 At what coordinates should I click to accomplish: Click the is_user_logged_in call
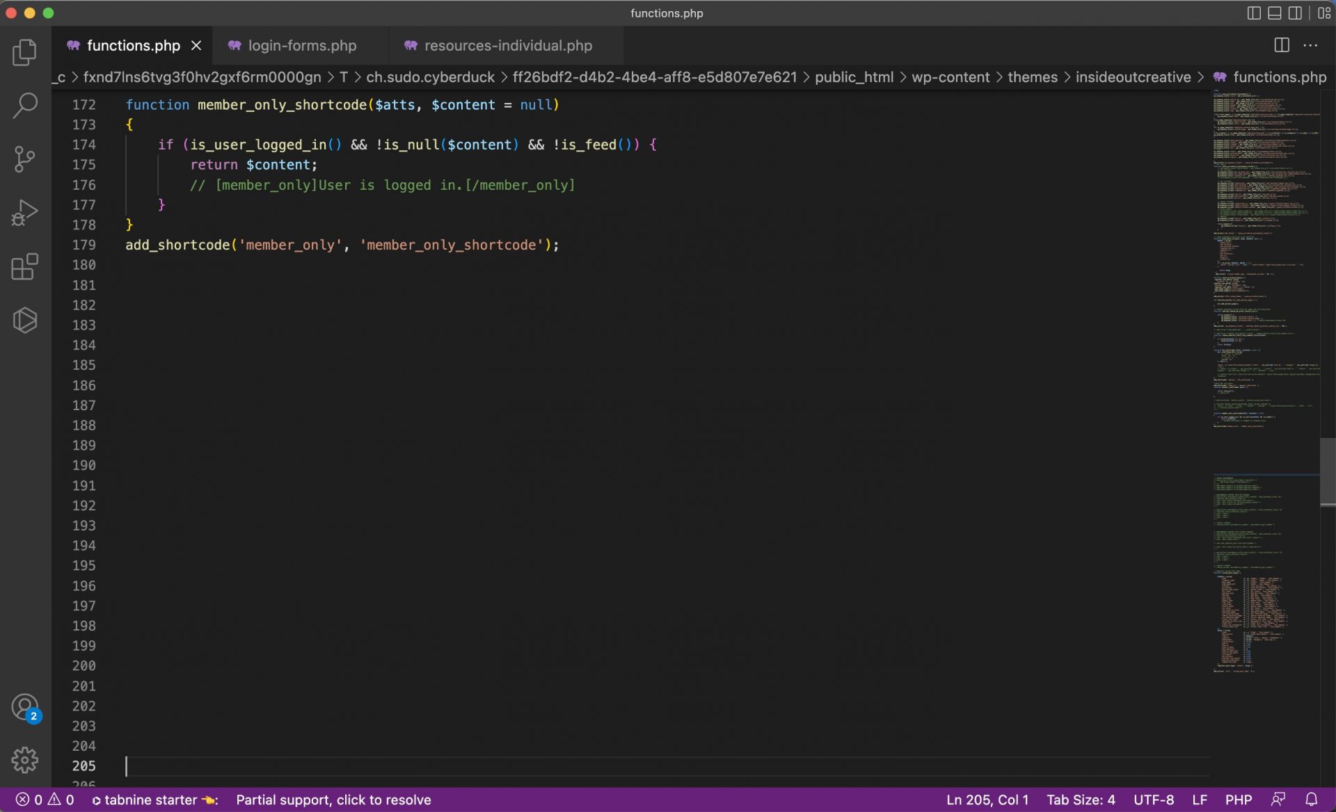point(266,145)
